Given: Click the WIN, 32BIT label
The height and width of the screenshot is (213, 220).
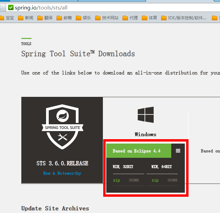Looking at the screenshot, I should point(123,167).
